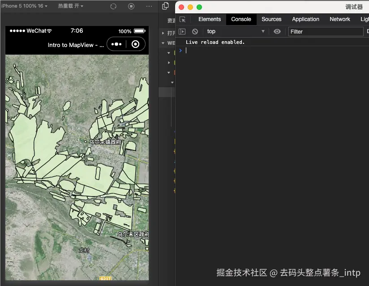The image size is (369, 286).
Task: Clear the console with the clear icon
Action: (195, 31)
